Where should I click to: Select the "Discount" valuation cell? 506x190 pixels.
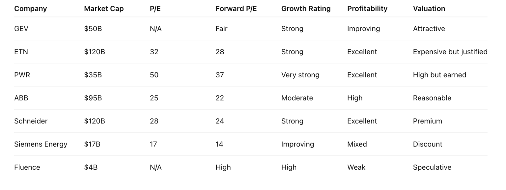click(428, 144)
